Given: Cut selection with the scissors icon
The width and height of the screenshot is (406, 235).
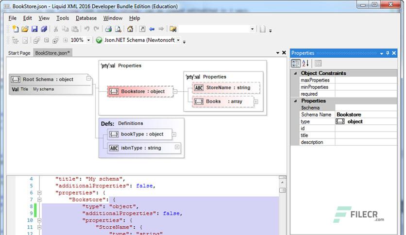Looking at the screenshot, I should pos(56,29).
